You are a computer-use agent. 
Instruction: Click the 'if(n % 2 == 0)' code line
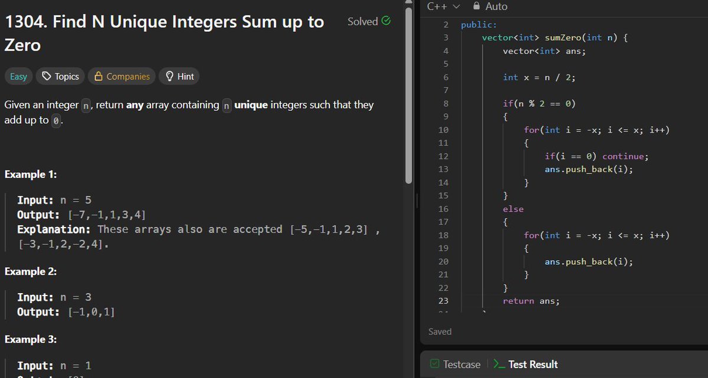[539, 104]
